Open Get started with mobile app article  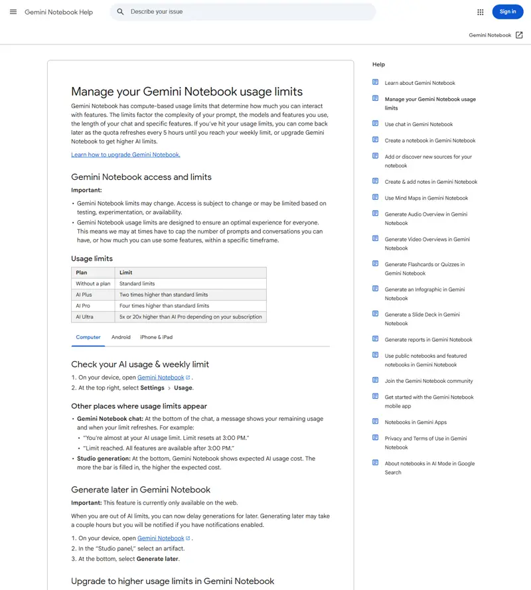429,402
